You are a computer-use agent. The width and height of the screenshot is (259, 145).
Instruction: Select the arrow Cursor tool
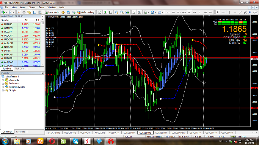click(x=218, y=12)
